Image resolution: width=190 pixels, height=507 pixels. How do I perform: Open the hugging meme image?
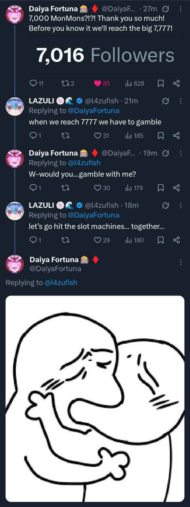coord(95,398)
